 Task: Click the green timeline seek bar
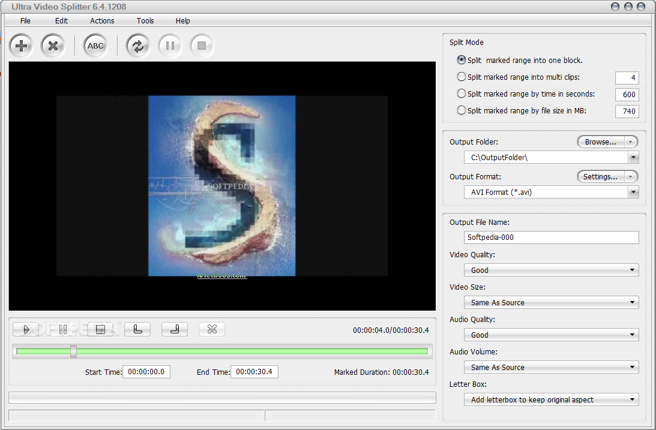tap(222, 351)
